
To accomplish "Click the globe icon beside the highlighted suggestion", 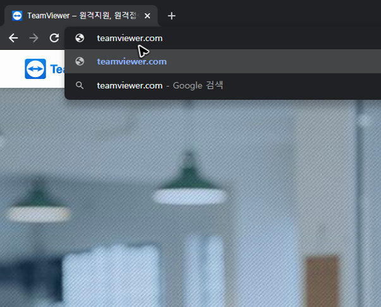I will click(x=80, y=61).
